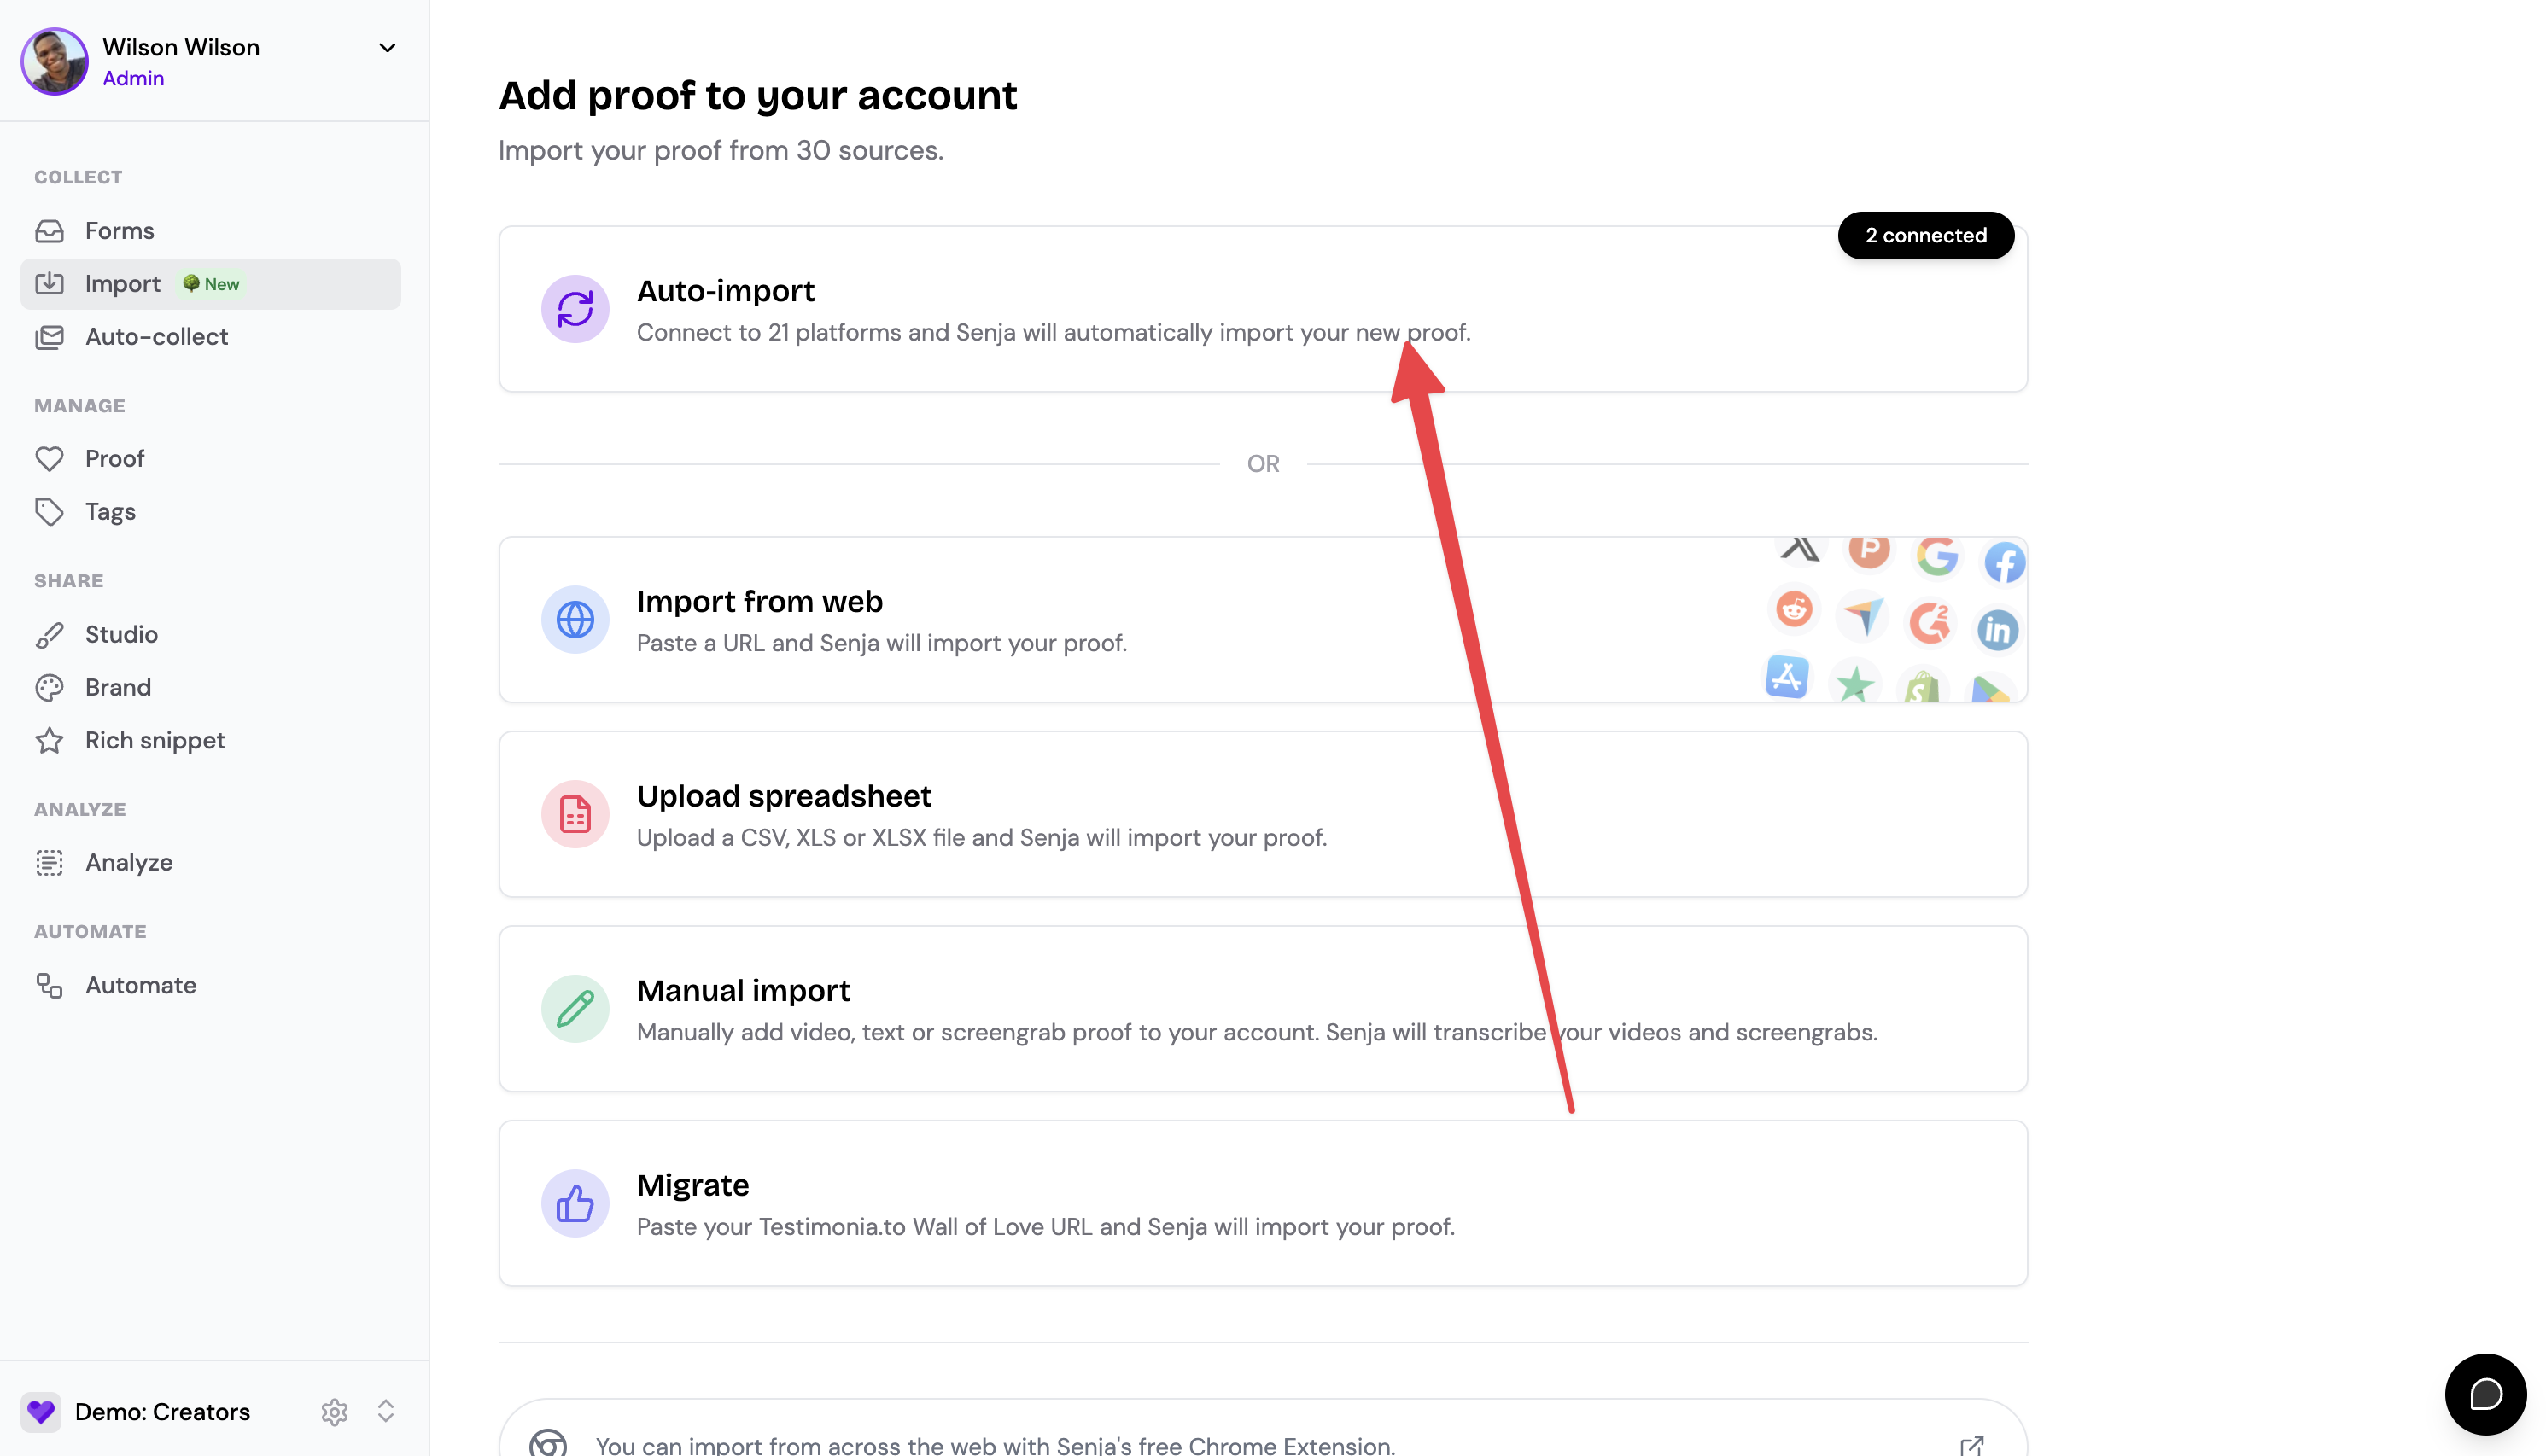Click the Proof heart icon
Image resolution: width=2546 pixels, height=1456 pixels.
[49, 459]
